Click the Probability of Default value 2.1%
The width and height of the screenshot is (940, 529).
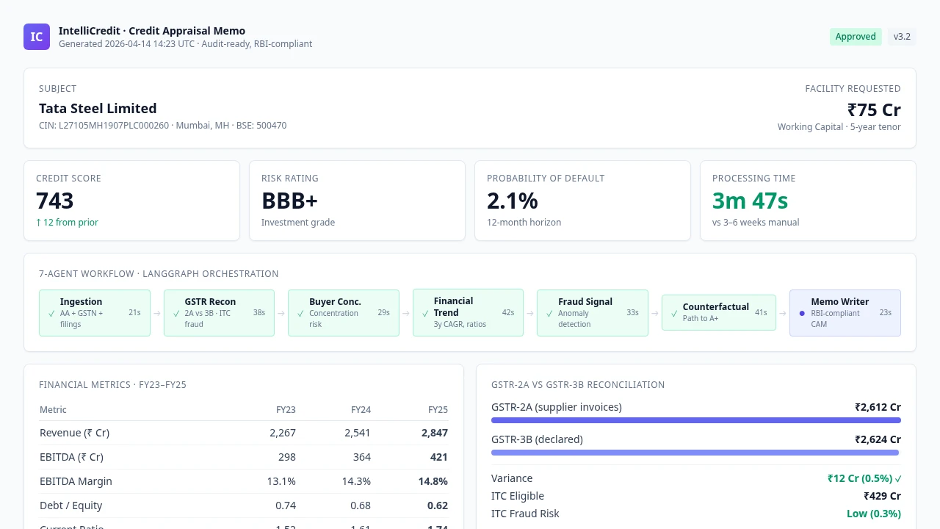coord(513,201)
